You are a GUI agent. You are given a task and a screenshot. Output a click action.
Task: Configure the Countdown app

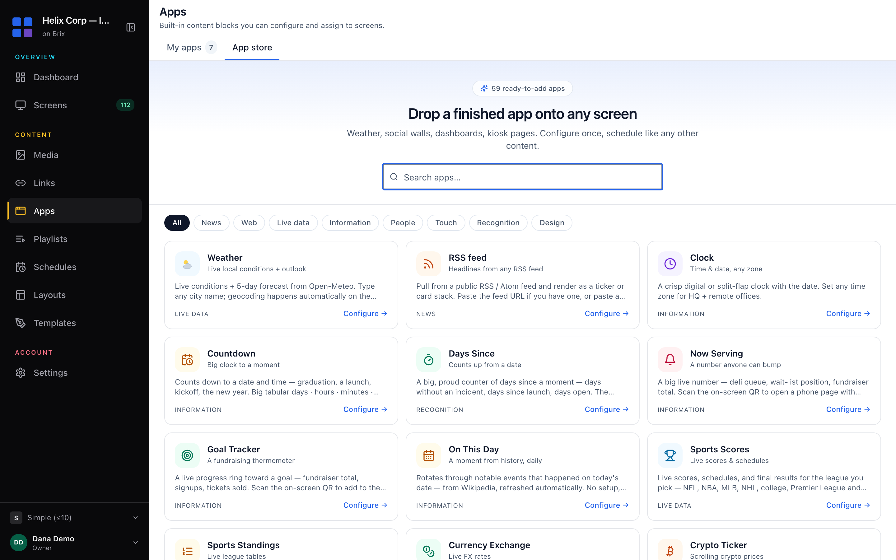[x=365, y=409]
